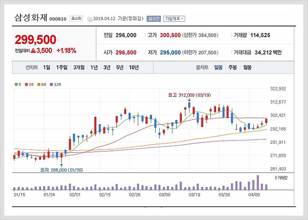Switch to 주봉 weekly candle chart

coord(233,68)
